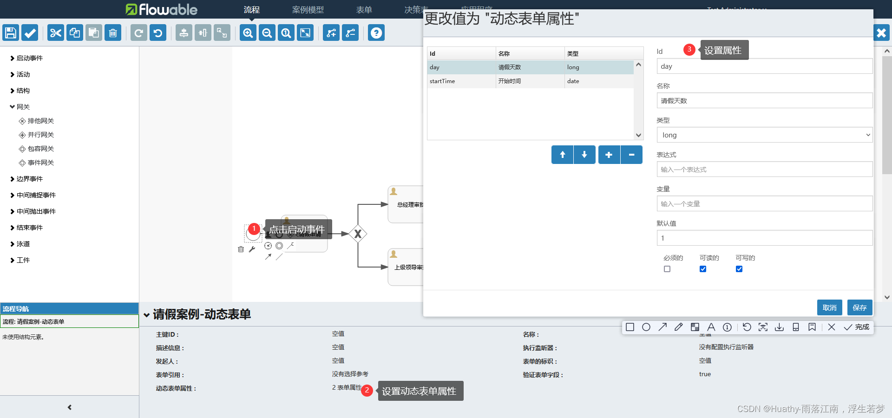Select the ellipse tool in the screenshot bar
Image resolution: width=892 pixels, height=418 pixels.
click(646, 327)
